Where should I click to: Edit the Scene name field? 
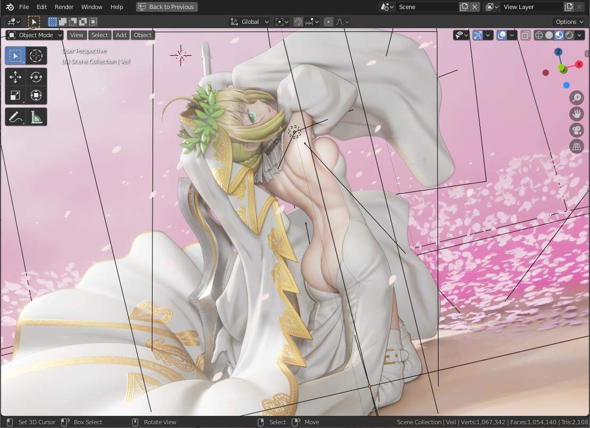point(427,7)
